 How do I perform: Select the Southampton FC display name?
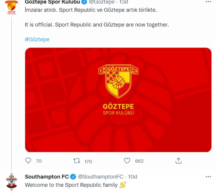coord(47,177)
